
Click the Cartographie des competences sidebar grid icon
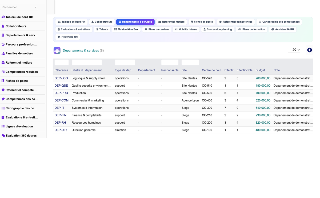coord(3,108)
